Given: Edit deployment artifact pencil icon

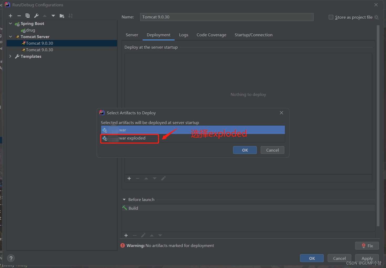Looking at the screenshot, I should [x=163, y=178].
